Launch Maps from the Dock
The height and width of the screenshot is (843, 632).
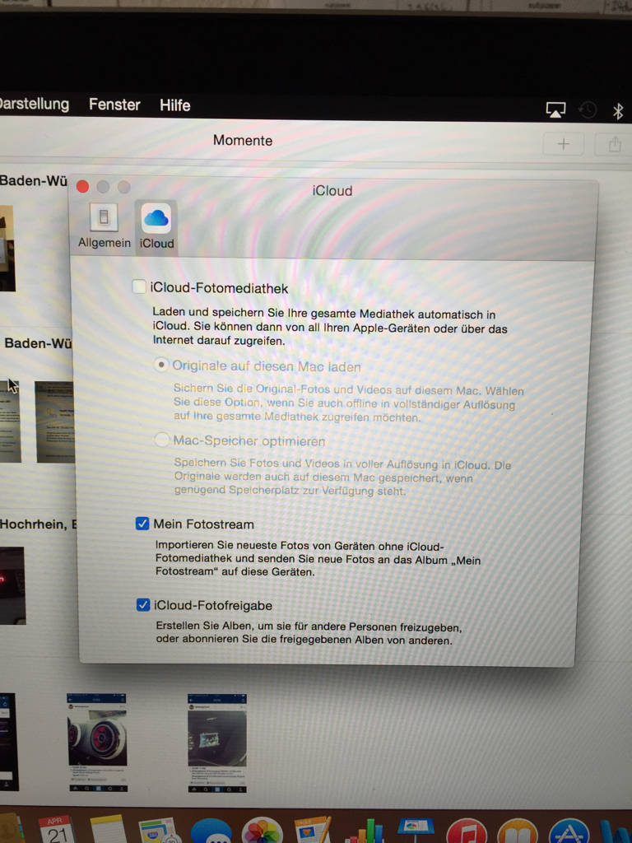pos(157,830)
